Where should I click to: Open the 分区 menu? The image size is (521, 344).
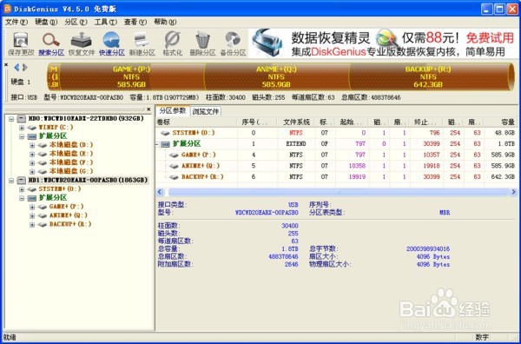(x=76, y=22)
